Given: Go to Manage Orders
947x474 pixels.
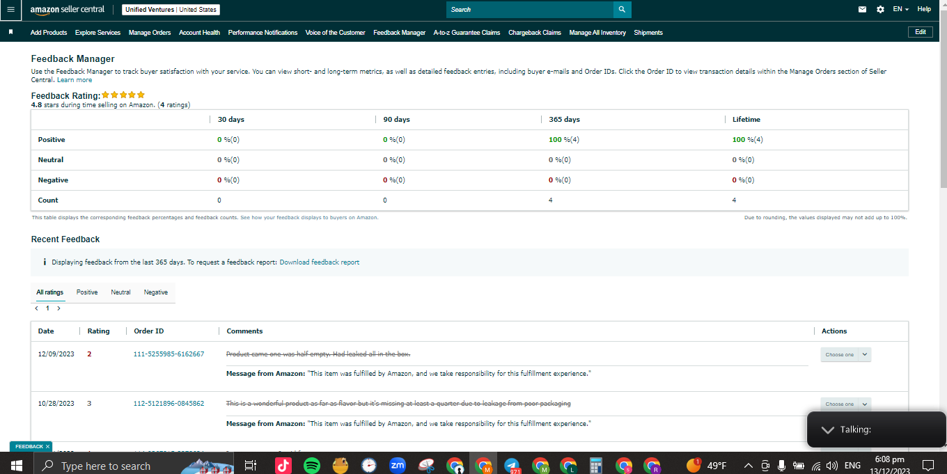Looking at the screenshot, I should pos(150,33).
